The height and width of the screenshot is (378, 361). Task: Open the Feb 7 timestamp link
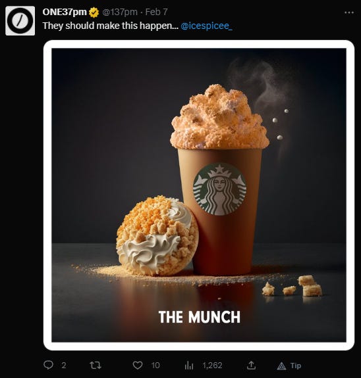click(x=156, y=12)
